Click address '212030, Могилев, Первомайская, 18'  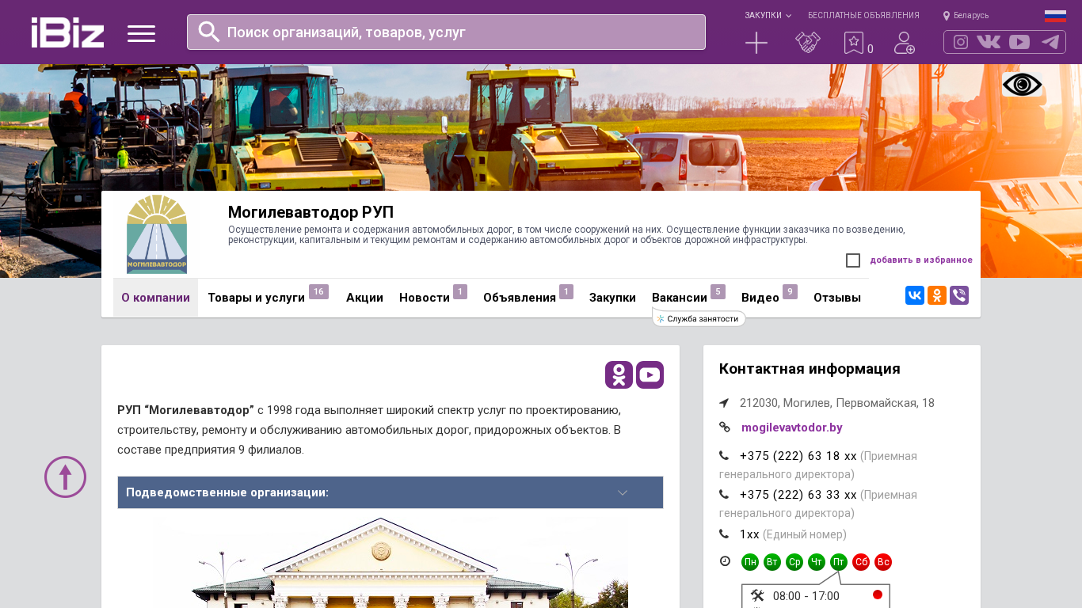coord(837,403)
